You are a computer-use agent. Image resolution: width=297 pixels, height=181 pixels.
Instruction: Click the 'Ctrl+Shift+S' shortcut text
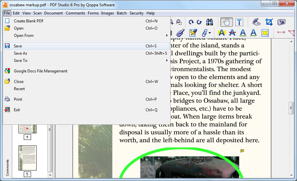click(x=156, y=53)
